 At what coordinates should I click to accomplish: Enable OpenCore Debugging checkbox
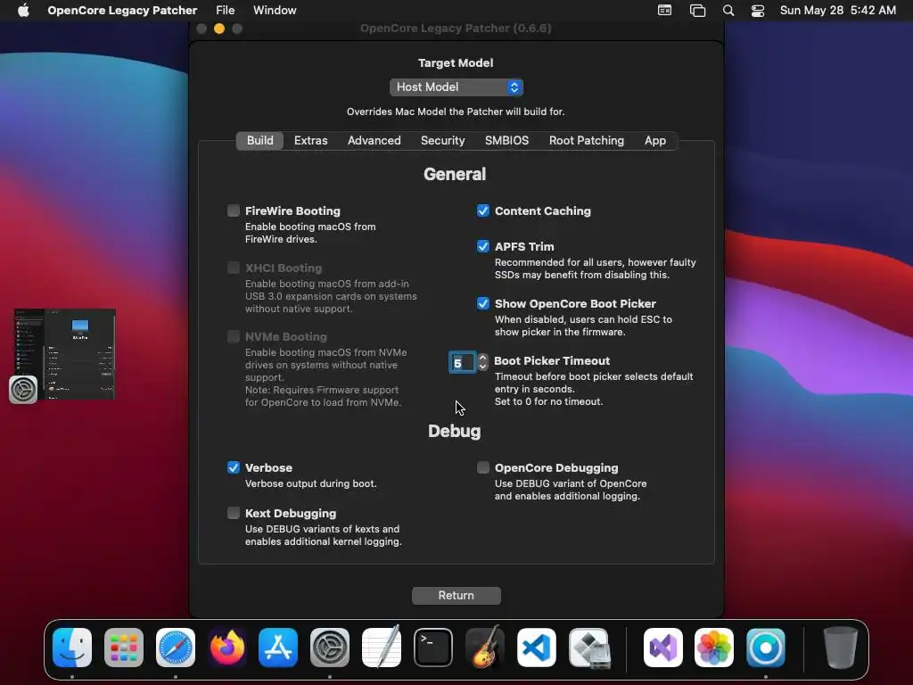point(483,467)
